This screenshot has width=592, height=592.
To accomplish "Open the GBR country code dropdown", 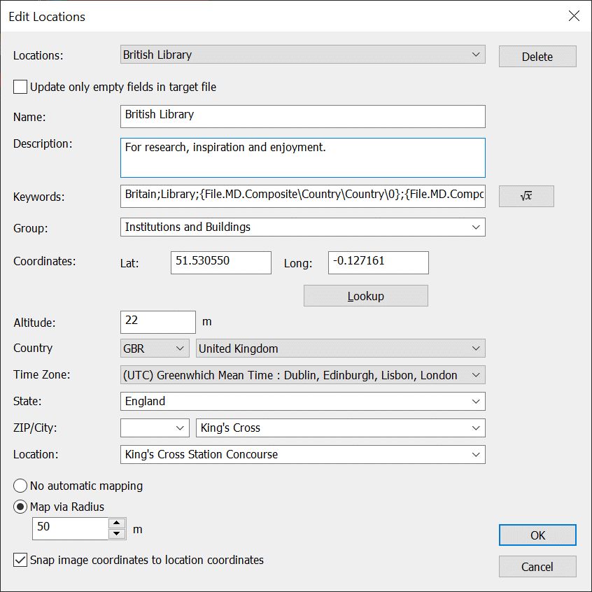I will 155,348.
